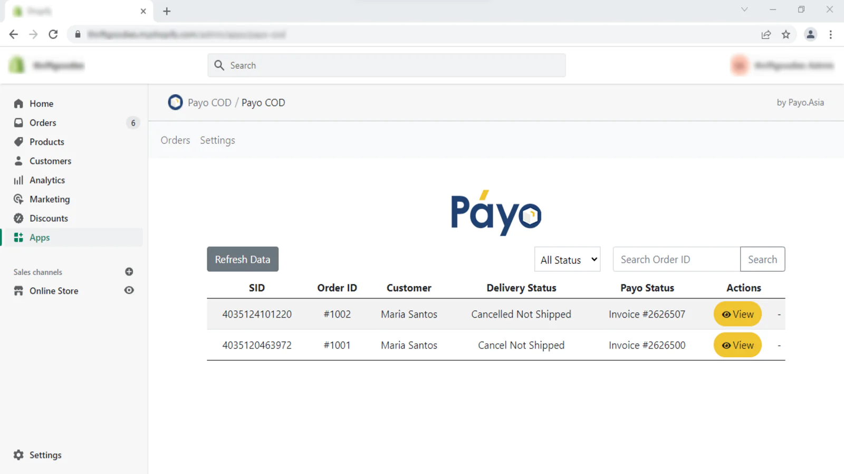
Task: Switch to the Payo Settings tab
Action: 217,140
